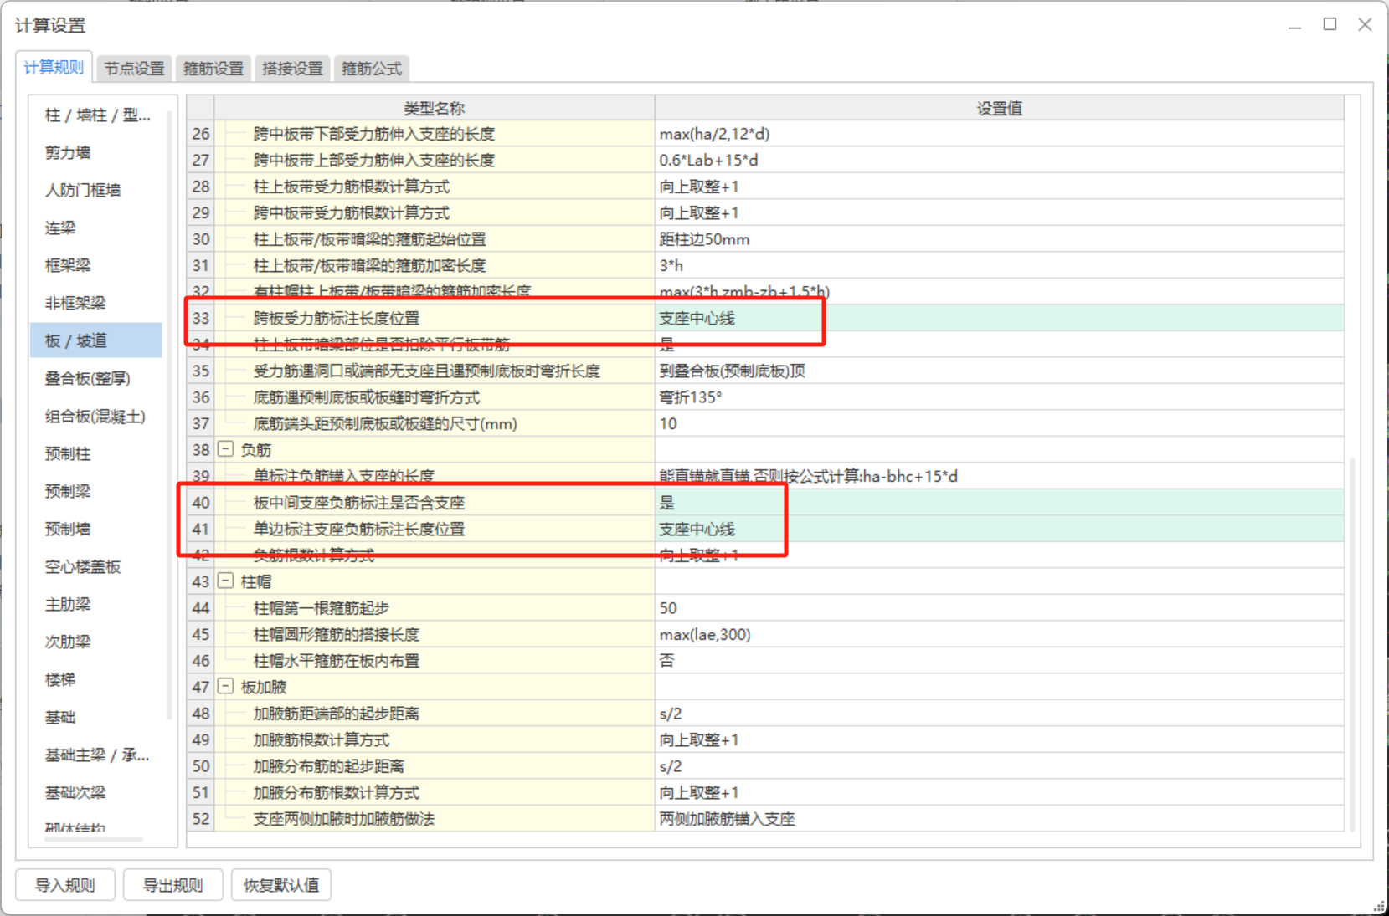The width and height of the screenshot is (1389, 916).
Task: Click the max(ha/2,12*d) value in row 26
Action: click(1000, 134)
